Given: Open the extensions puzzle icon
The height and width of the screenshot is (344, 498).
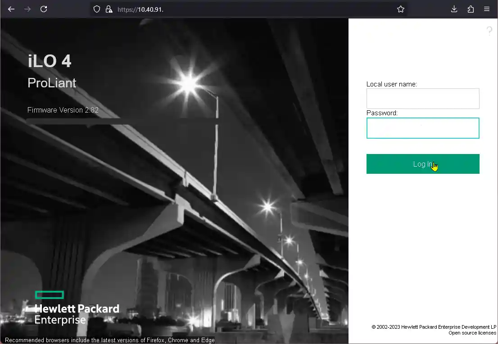Looking at the screenshot, I should point(471,9).
